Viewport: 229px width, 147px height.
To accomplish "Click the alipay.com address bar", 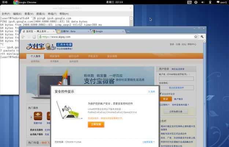I will point(118,37).
